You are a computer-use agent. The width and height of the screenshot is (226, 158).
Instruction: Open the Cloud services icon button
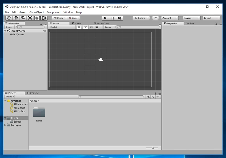click(x=156, y=18)
